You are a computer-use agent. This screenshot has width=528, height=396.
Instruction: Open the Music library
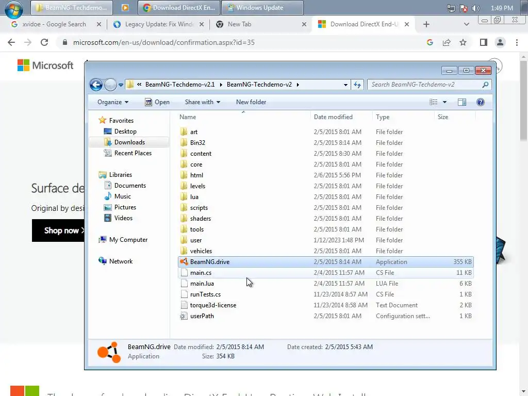pyautogui.click(x=122, y=196)
